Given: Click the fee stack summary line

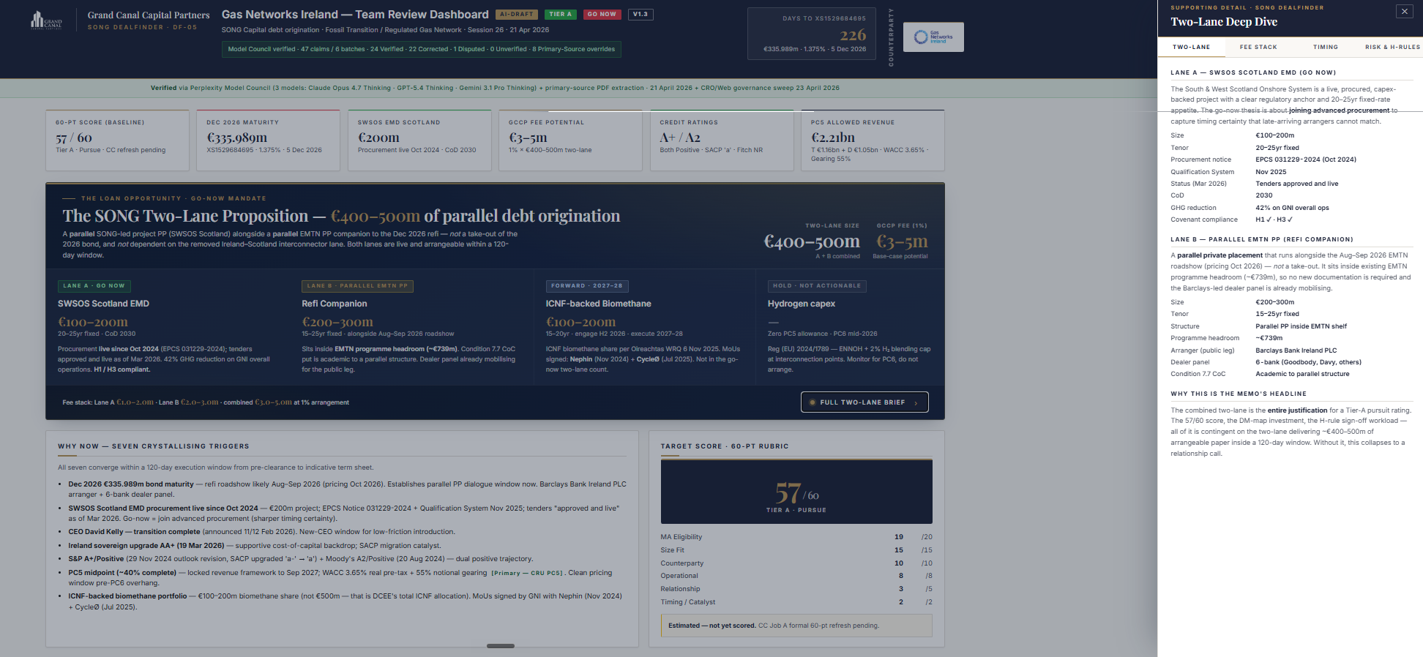Looking at the screenshot, I should (x=206, y=402).
